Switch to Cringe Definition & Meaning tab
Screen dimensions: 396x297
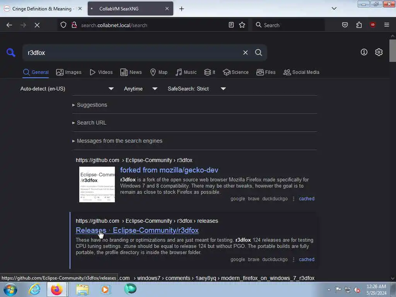(41, 9)
